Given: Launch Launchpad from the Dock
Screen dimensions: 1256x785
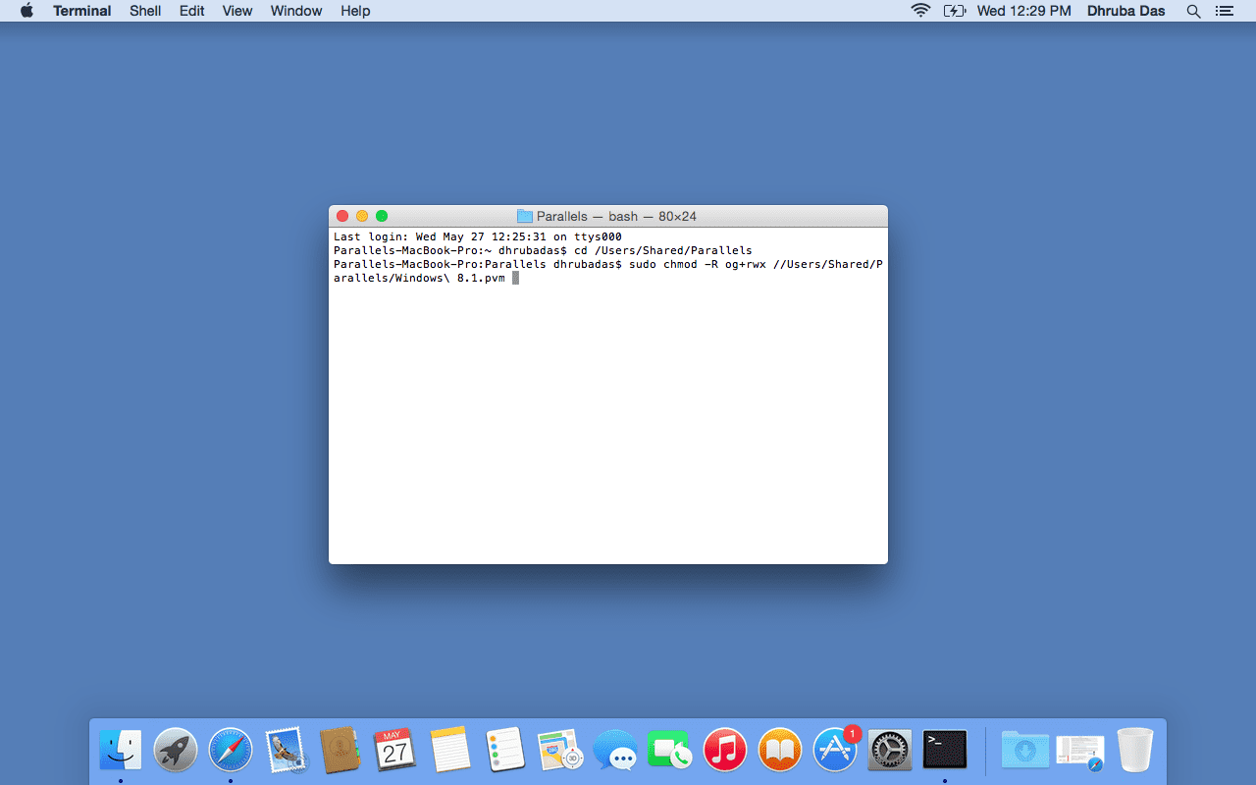Looking at the screenshot, I should [176, 751].
